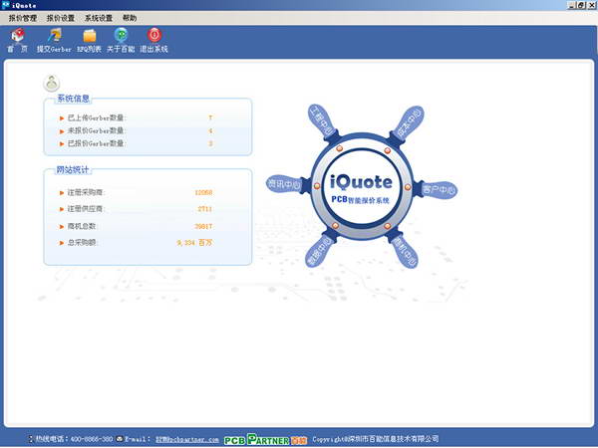Open the 报价设置 menu
Image resolution: width=598 pixels, height=448 pixels.
[61, 18]
